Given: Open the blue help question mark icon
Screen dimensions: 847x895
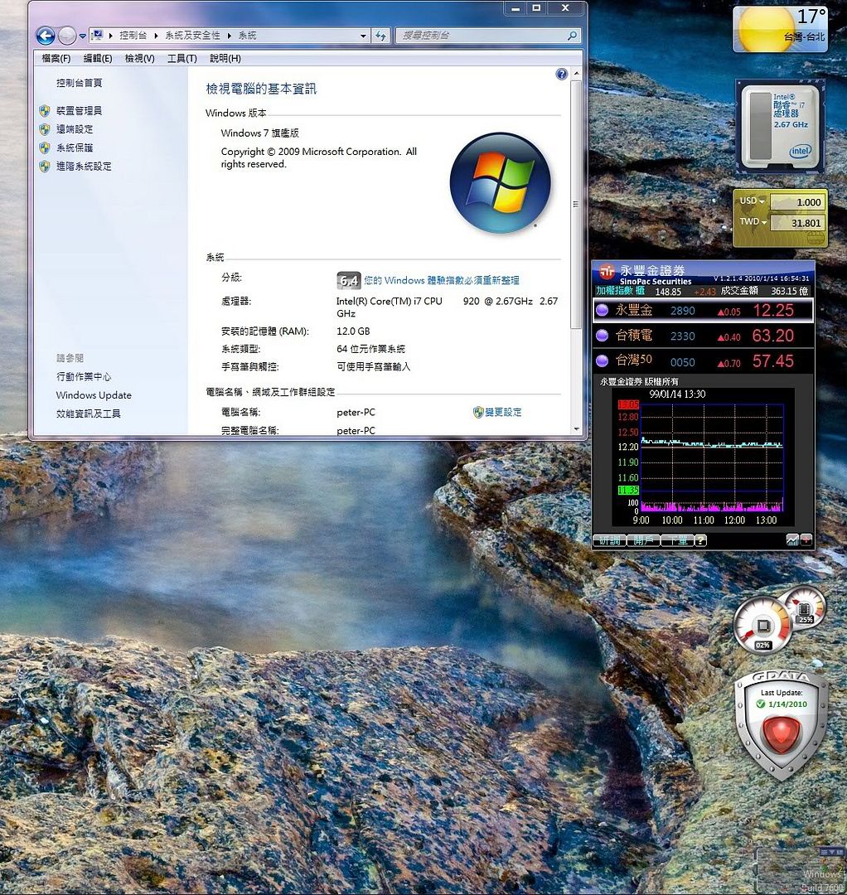Looking at the screenshot, I should point(562,74).
